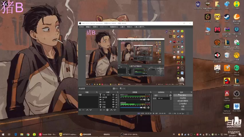
Task: Move scene down with scenes down arrow
Action: 91,110
